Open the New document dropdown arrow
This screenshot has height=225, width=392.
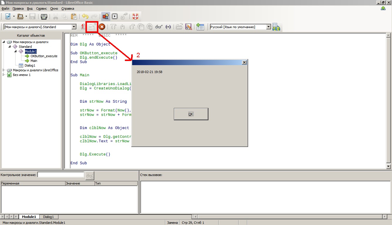click(x=14, y=16)
